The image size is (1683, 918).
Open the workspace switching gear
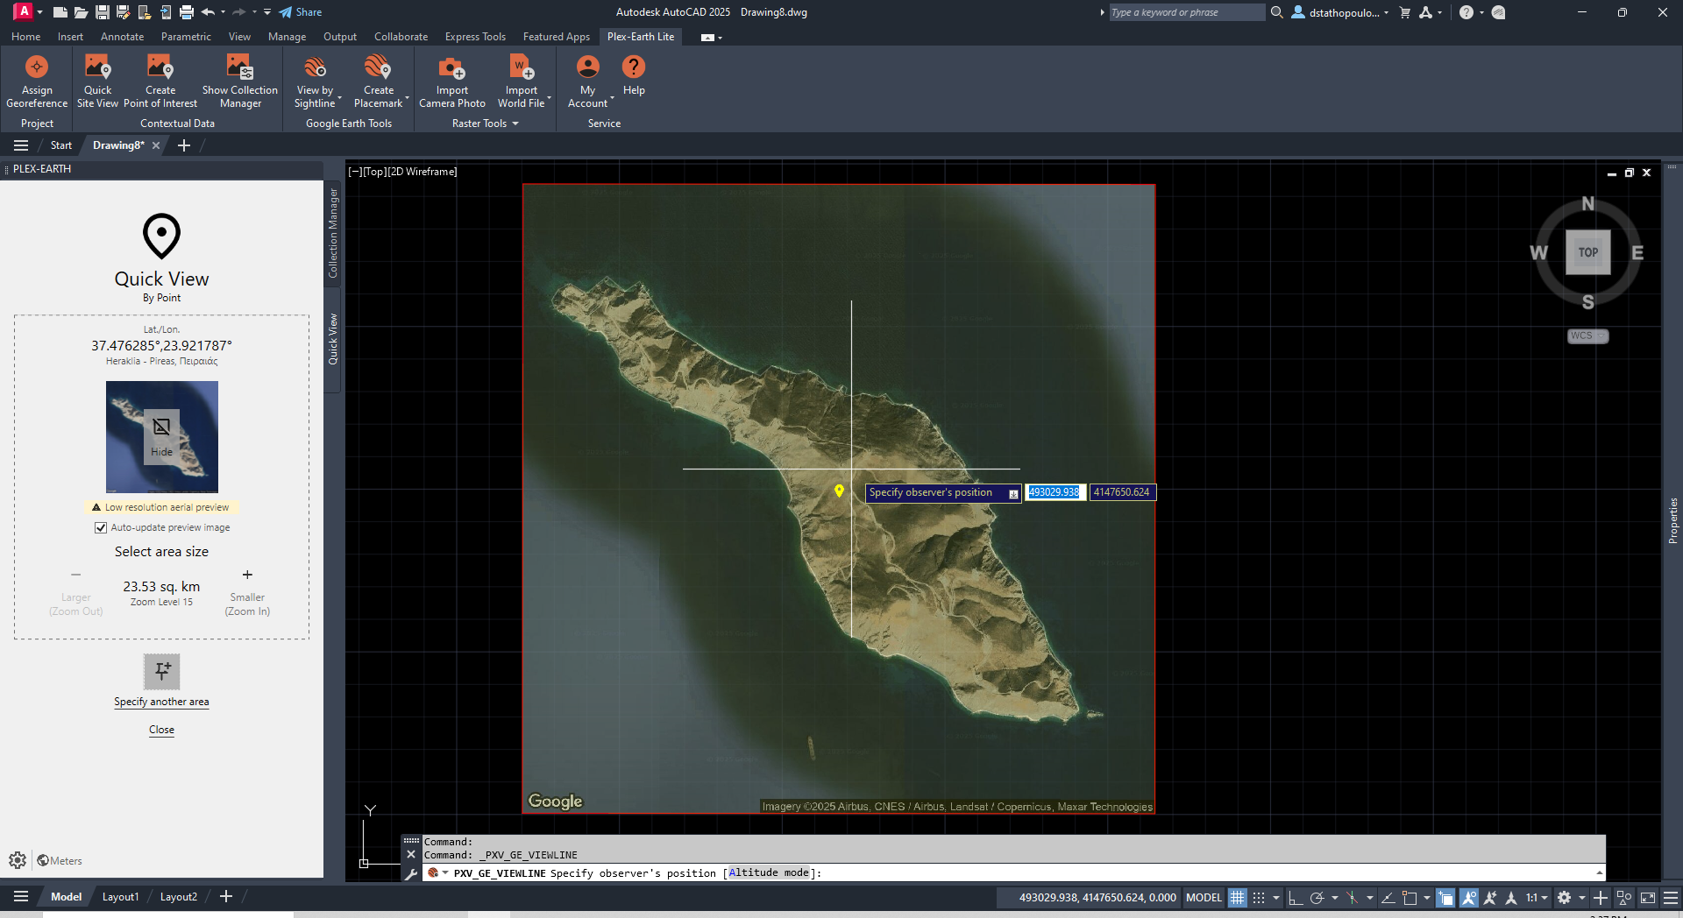1564,897
